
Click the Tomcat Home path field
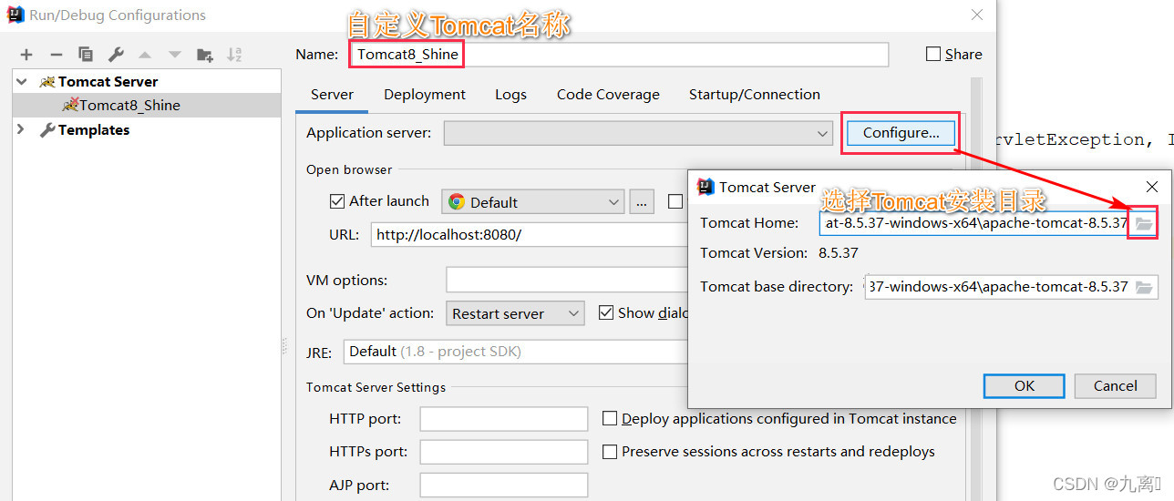[975, 223]
